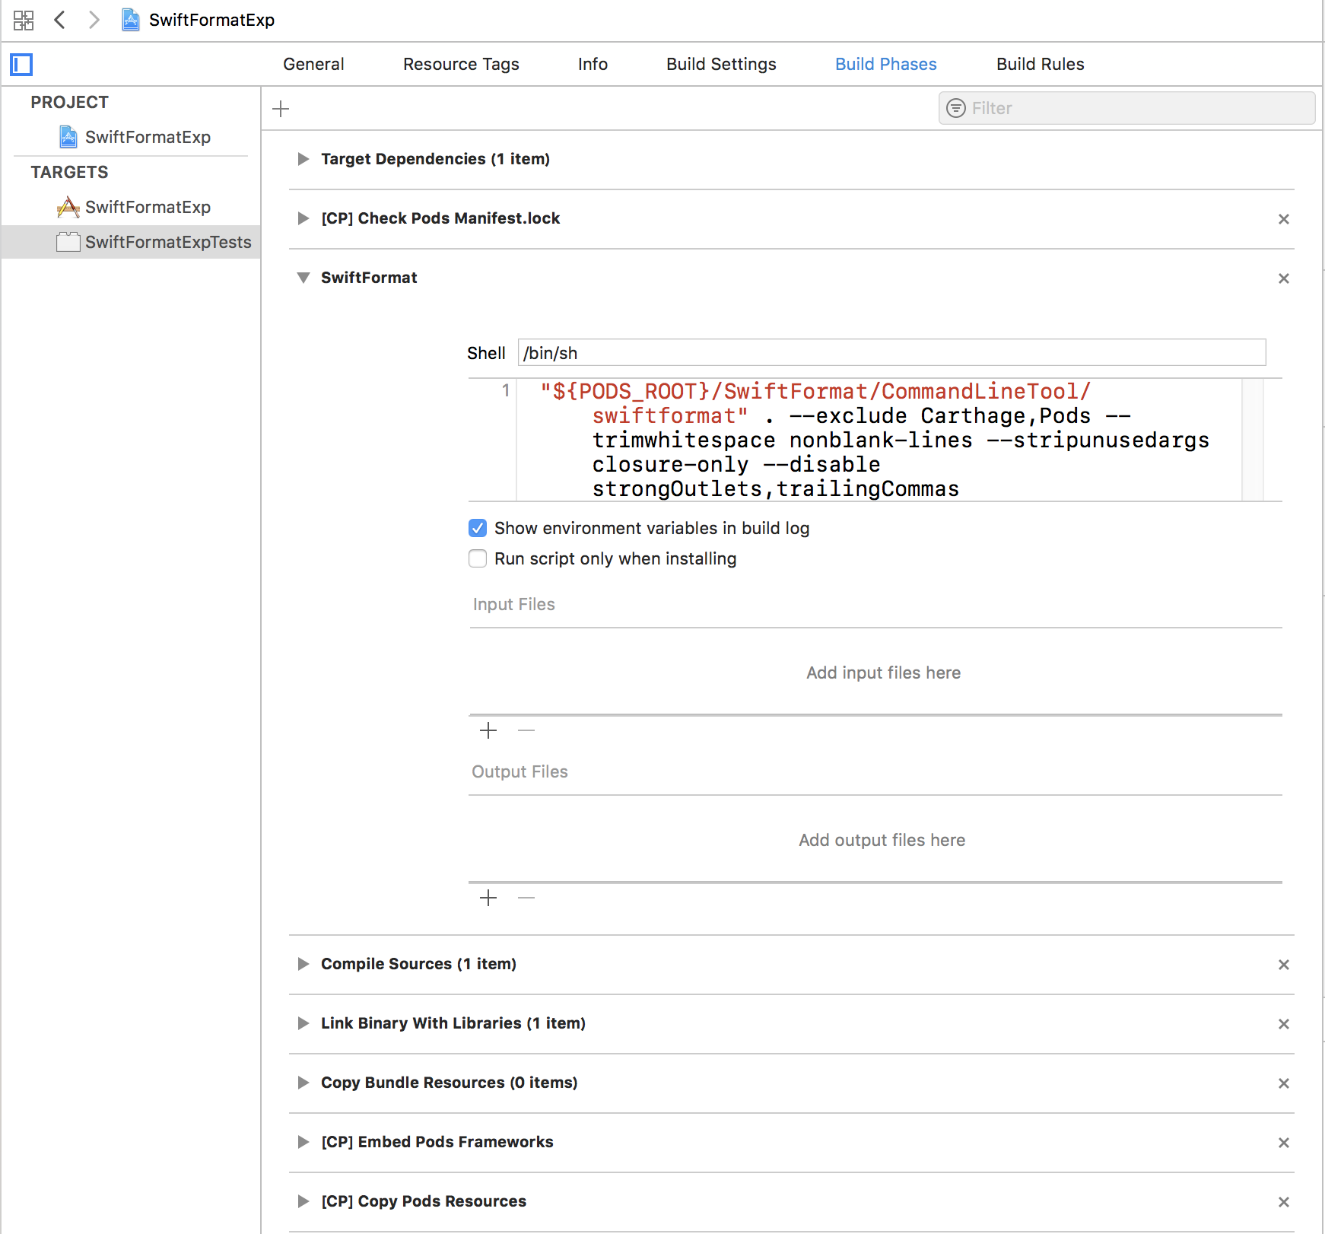Click the [CP] Copy Pods Resources title

tap(424, 1201)
